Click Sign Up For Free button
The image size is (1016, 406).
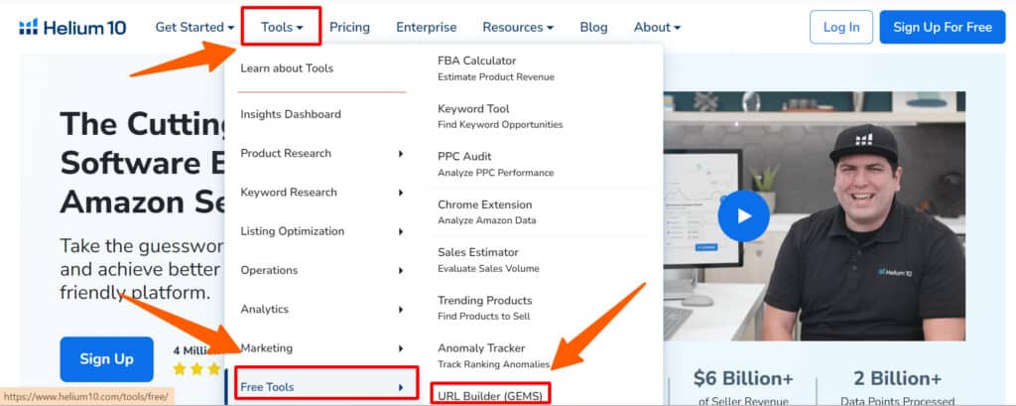click(x=943, y=27)
